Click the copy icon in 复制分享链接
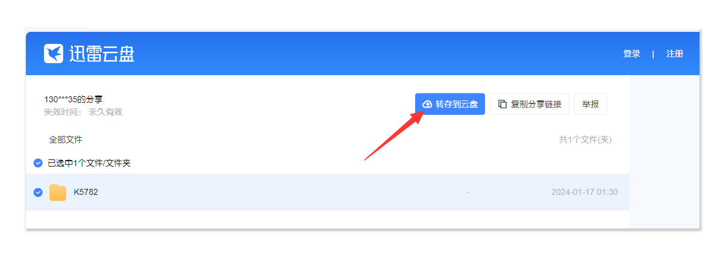Viewport: 723px width, 255px height. pyautogui.click(x=502, y=104)
